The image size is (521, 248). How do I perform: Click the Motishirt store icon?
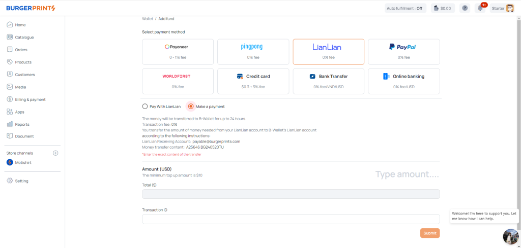point(10,162)
